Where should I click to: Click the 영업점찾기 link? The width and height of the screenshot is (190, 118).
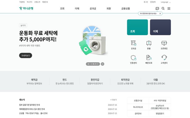[x=160, y=114]
